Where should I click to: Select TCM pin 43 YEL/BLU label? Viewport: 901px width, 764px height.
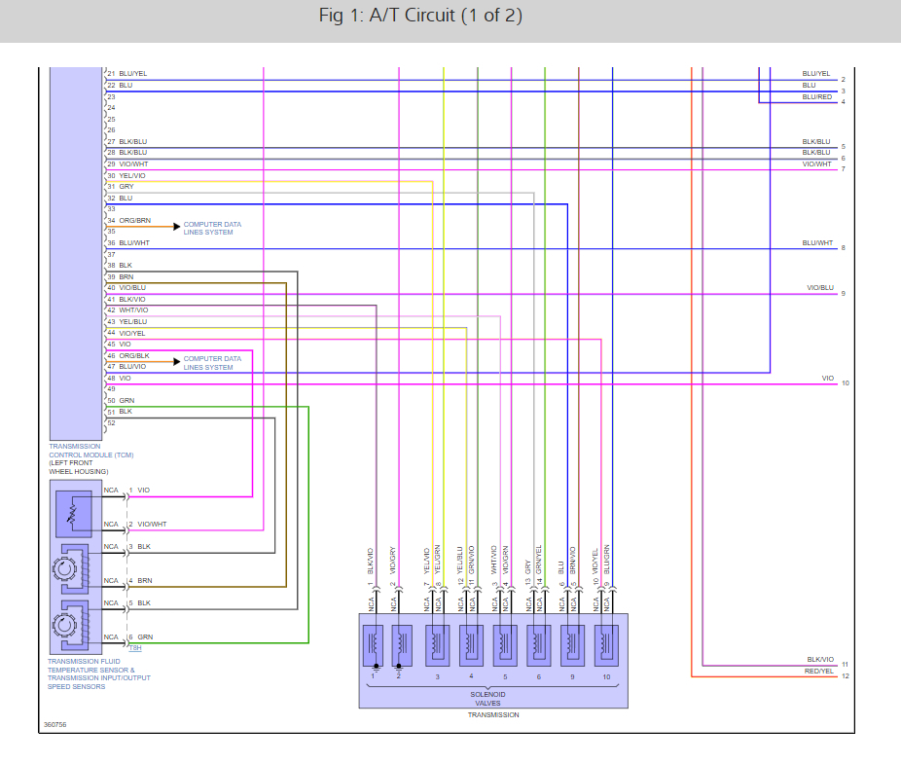127,321
